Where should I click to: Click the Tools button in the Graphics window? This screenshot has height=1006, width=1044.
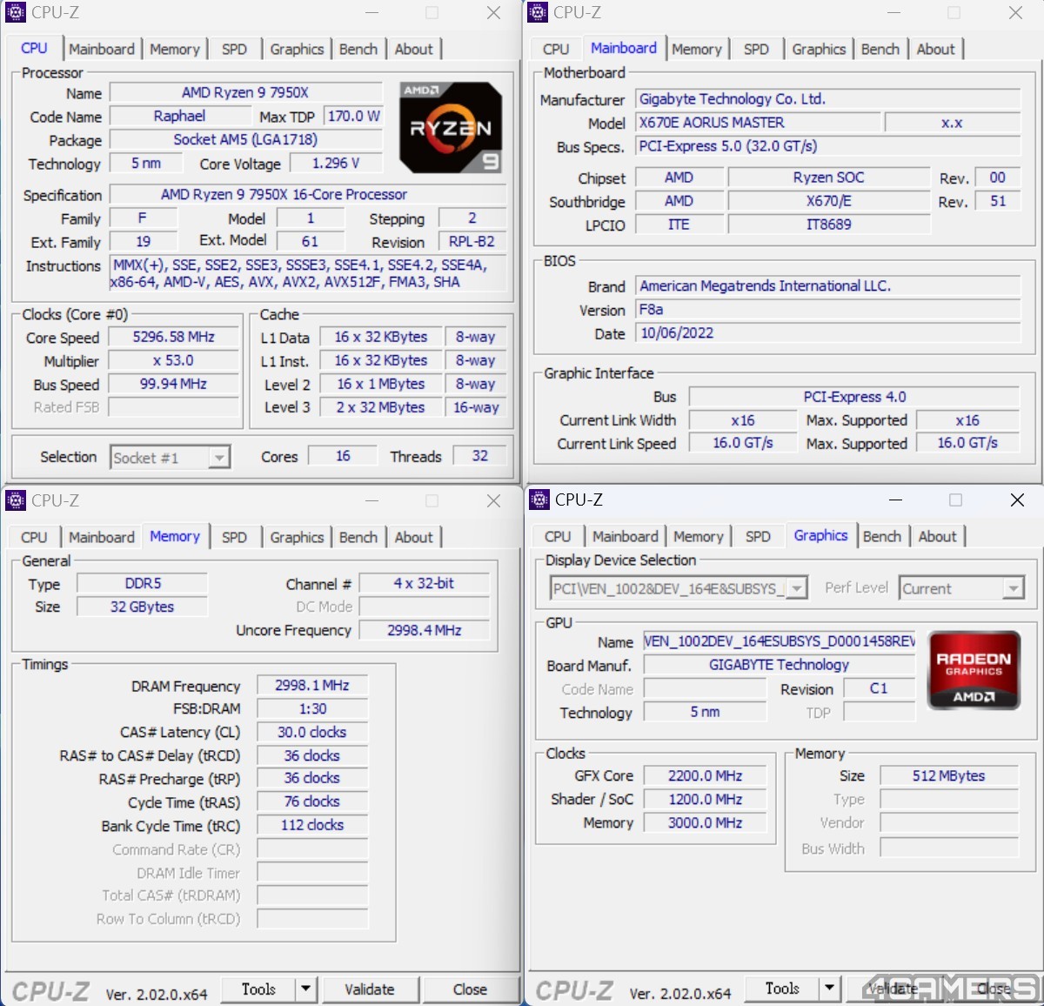[x=782, y=989]
